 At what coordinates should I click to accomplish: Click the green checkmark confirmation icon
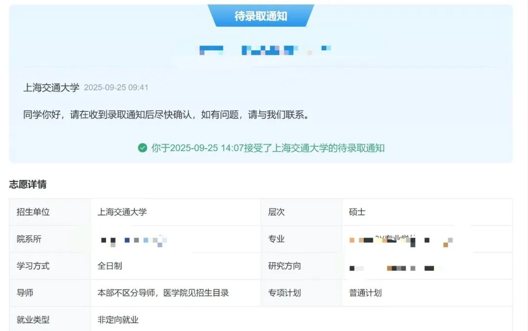coord(142,148)
